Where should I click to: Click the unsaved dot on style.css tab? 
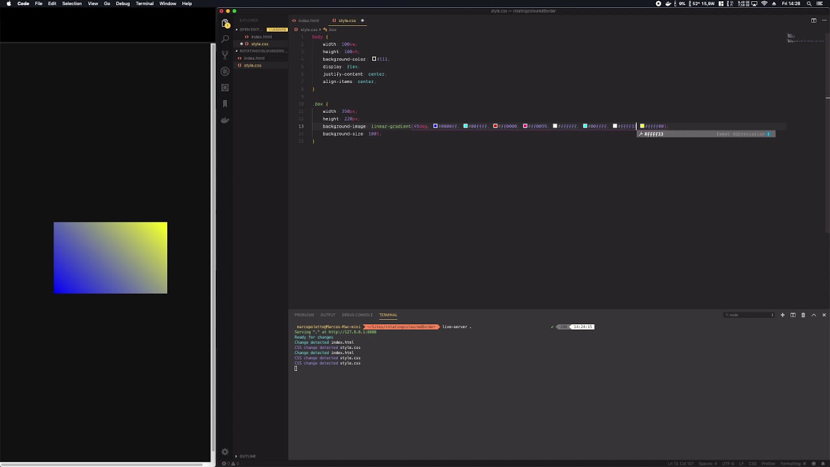[x=362, y=20]
